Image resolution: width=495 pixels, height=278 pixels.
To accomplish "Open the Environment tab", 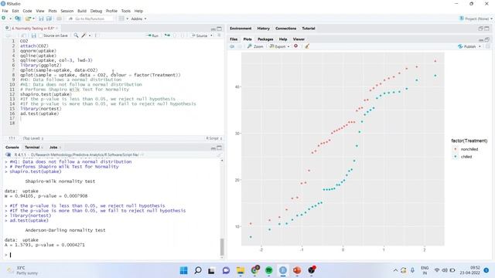I will pyautogui.click(x=241, y=29).
